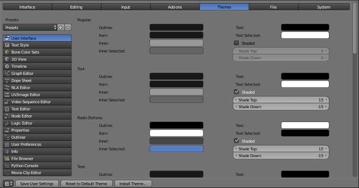Click the Node Editor icon
Screen dimensions: 359x188
(x=7, y=116)
